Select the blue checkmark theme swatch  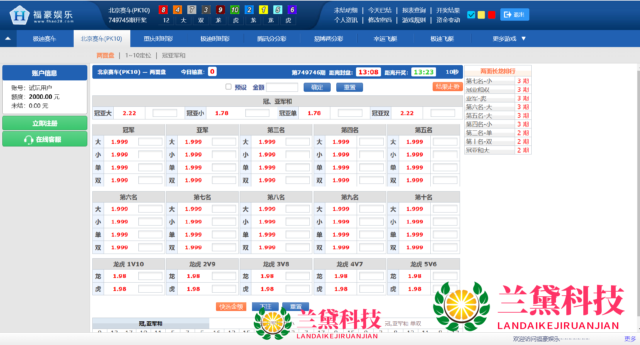[471, 15]
